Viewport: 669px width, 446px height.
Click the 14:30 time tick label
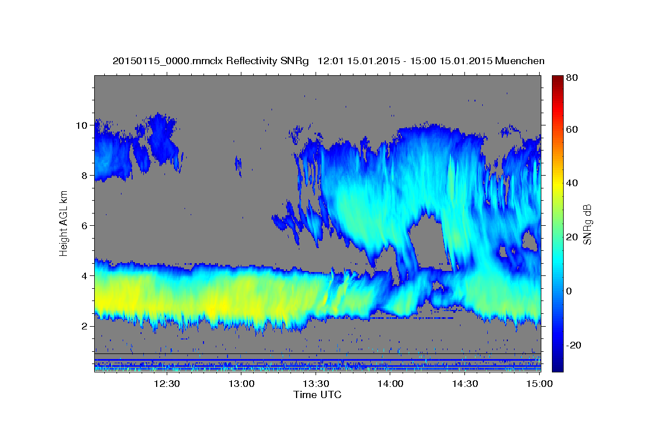coord(465,384)
